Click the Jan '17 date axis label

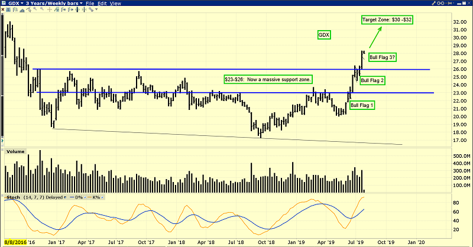[x=56, y=242]
